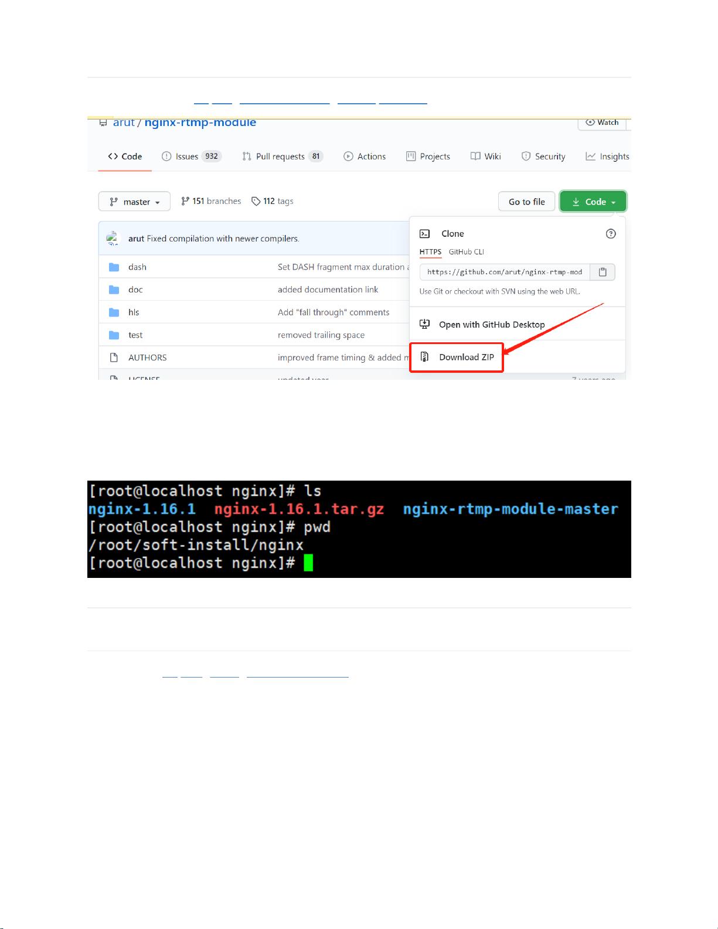
Task: Open the arut commit author link
Action: [136, 239]
